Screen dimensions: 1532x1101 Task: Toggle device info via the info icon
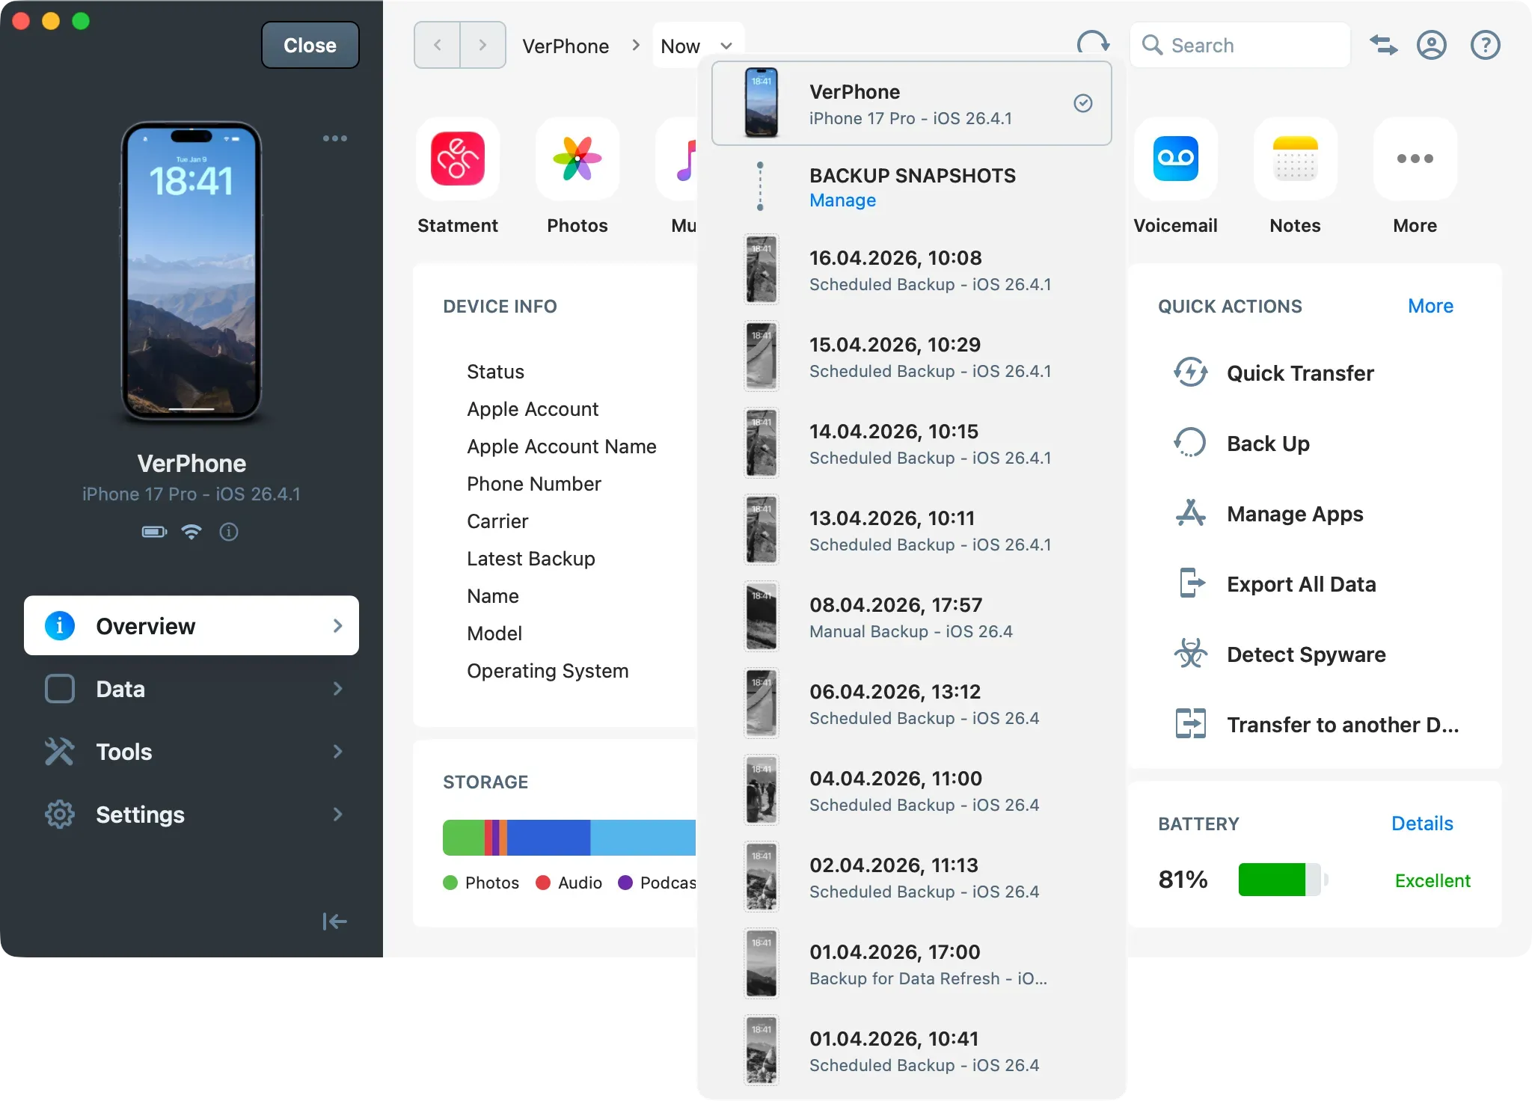point(229,532)
